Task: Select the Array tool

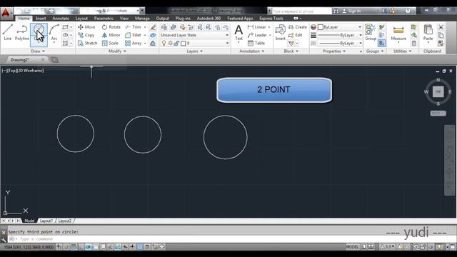Action: click(x=134, y=43)
